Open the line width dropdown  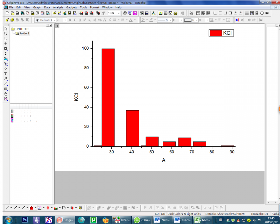pos(181,20)
